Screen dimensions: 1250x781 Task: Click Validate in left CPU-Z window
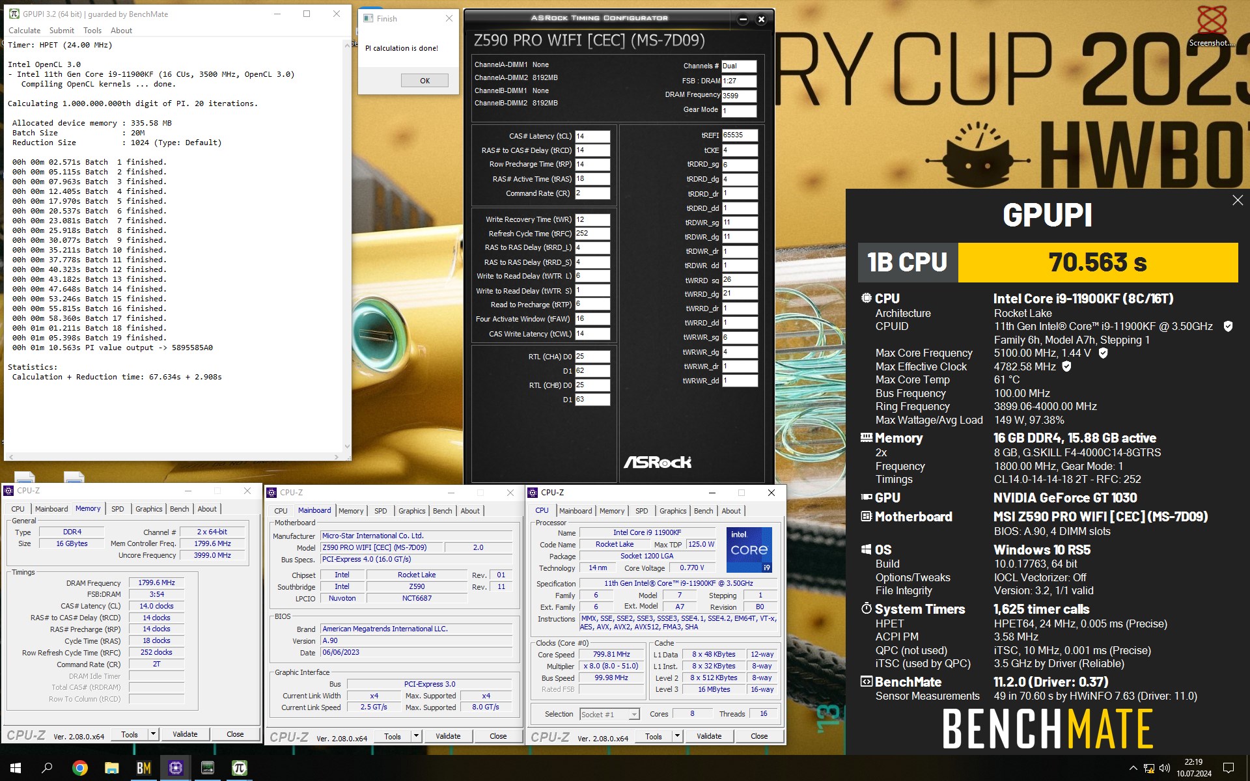(185, 734)
